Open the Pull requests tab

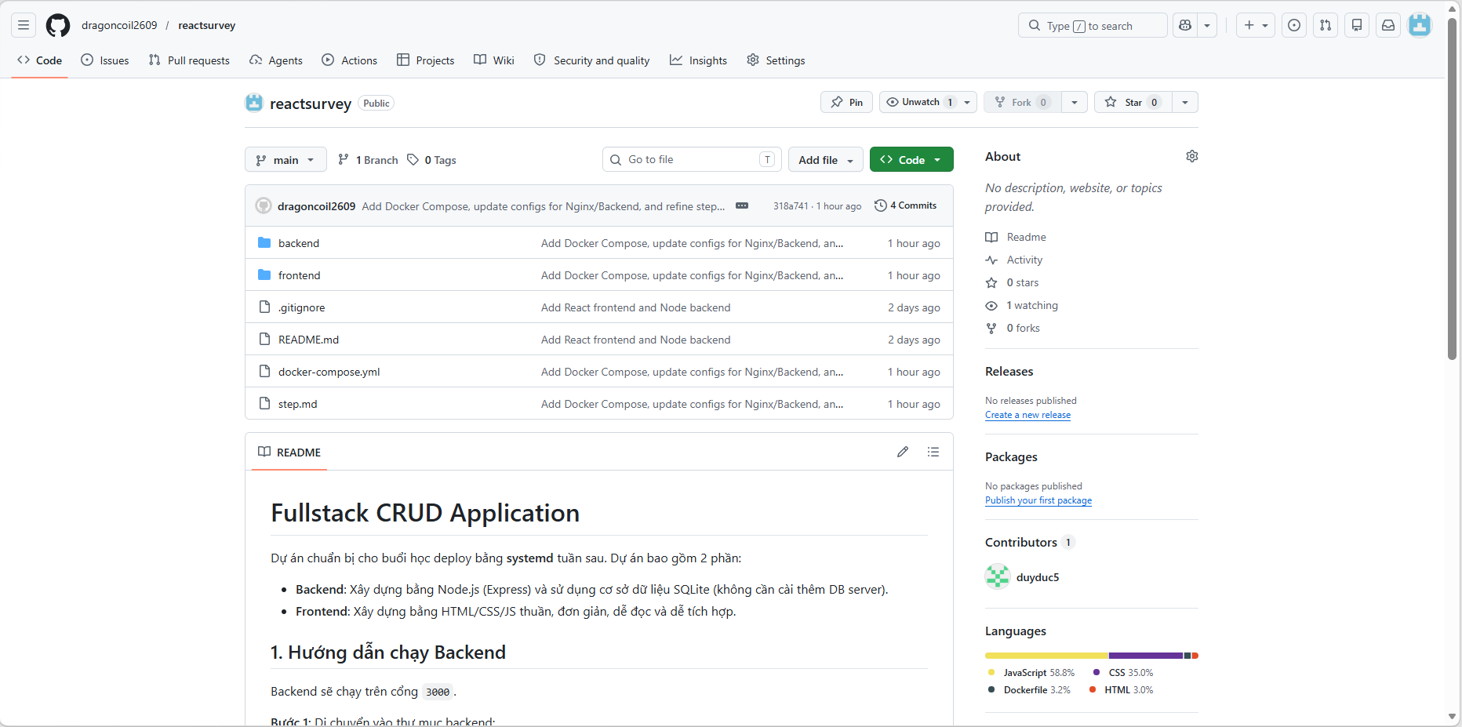tap(189, 60)
